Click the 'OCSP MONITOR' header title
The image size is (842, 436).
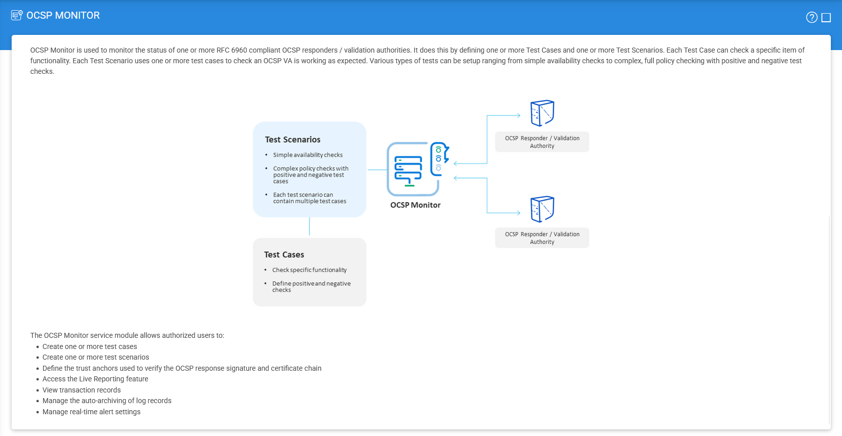(63, 16)
